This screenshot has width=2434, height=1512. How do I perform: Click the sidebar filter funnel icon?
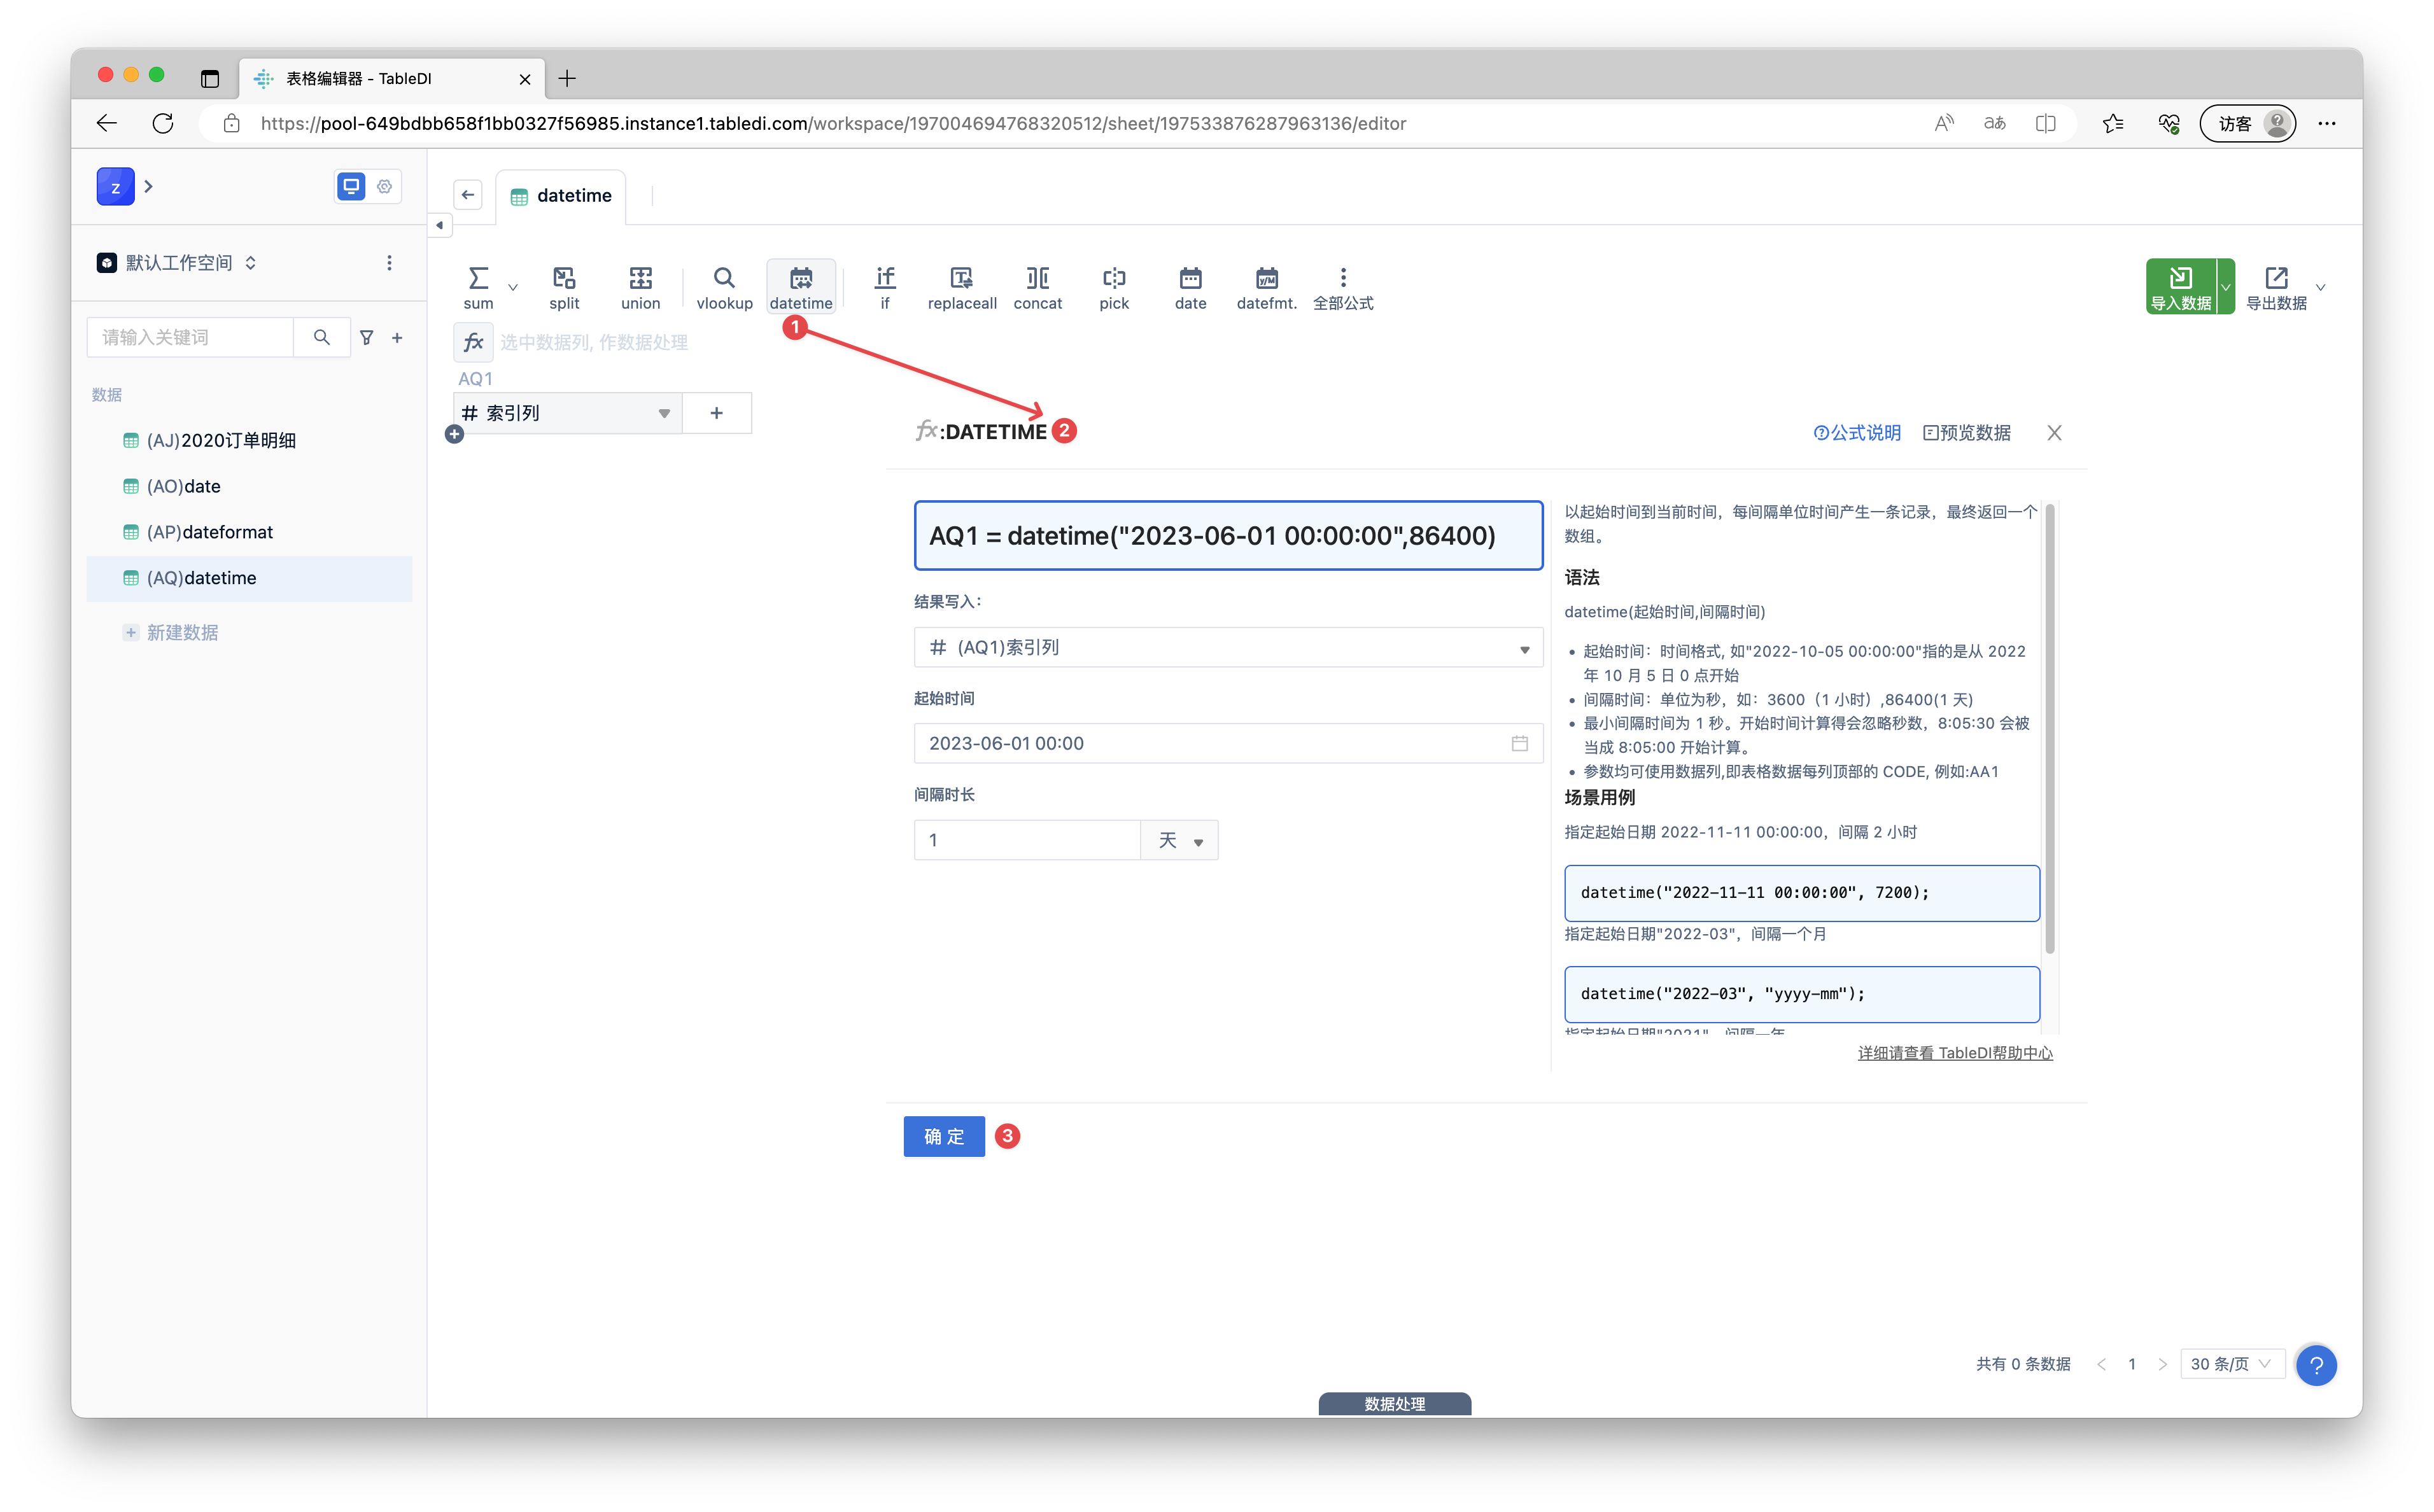click(367, 338)
